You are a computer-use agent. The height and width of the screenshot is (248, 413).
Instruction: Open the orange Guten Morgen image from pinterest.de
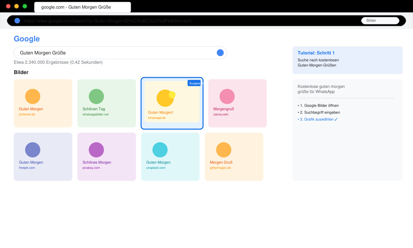coord(43,103)
